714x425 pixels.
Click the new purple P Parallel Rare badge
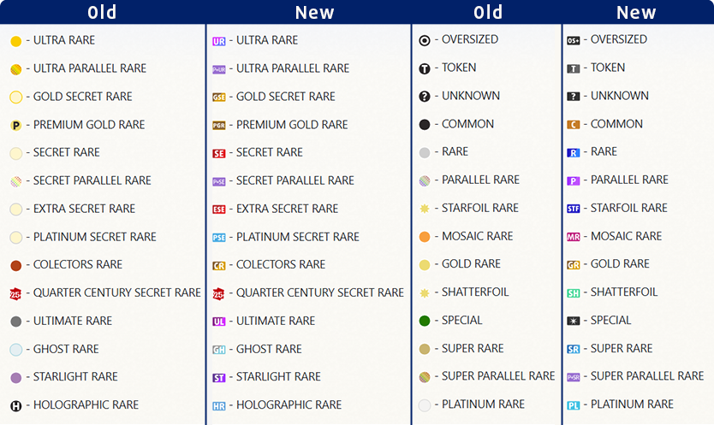point(574,180)
